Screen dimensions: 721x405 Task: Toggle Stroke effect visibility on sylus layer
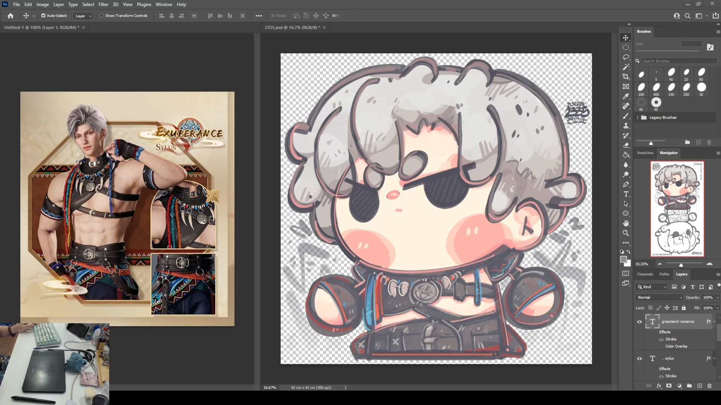661,376
